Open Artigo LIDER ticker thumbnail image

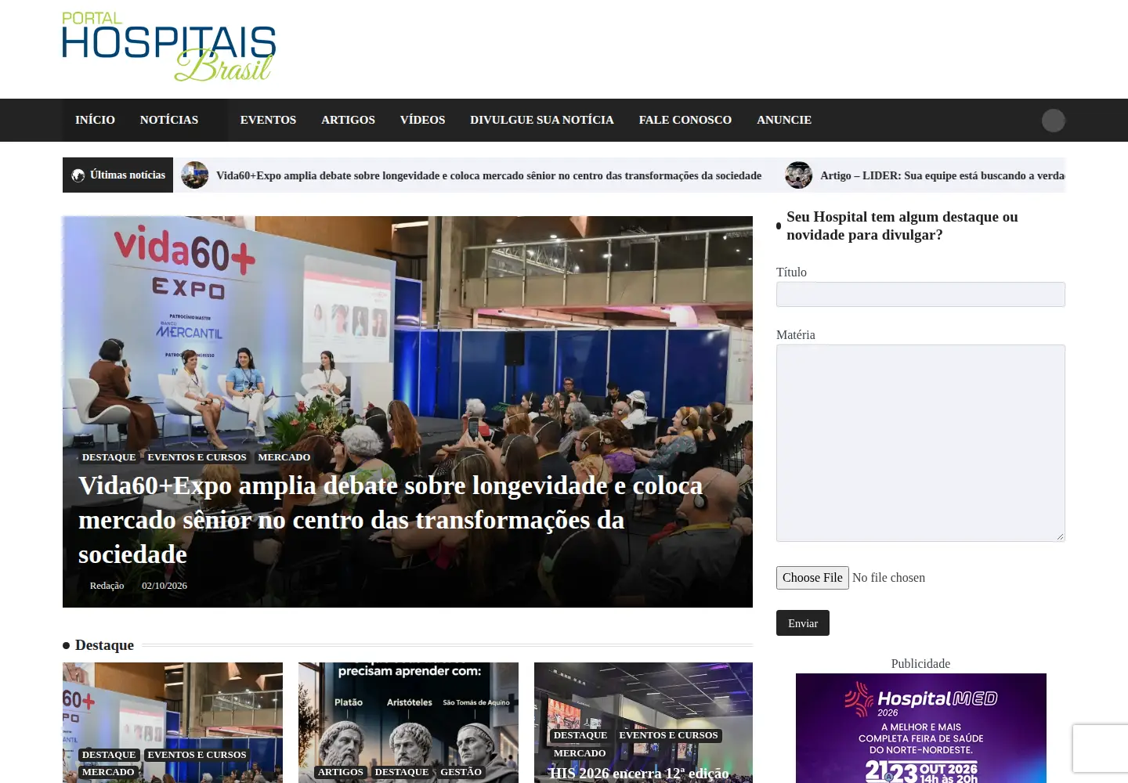(799, 175)
